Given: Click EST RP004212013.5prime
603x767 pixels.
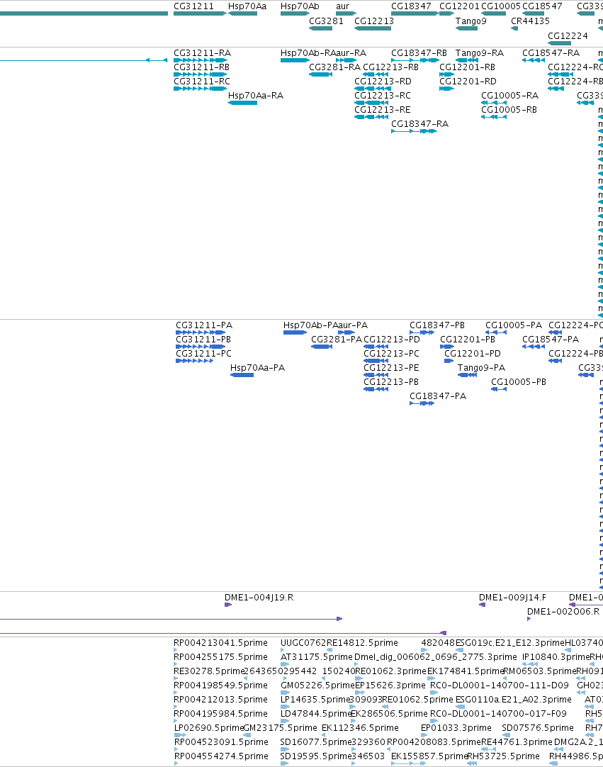Looking at the screenshot, I should [221, 700].
